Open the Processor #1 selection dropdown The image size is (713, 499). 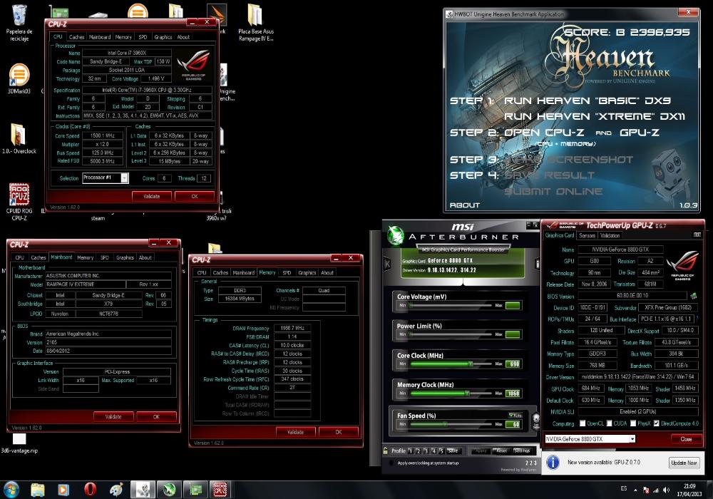tap(106, 178)
